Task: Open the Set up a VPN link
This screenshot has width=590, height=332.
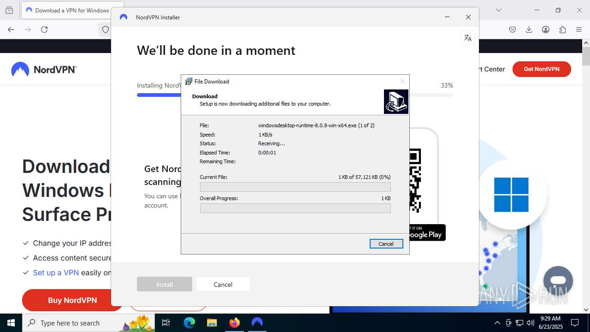Action: [x=56, y=273]
